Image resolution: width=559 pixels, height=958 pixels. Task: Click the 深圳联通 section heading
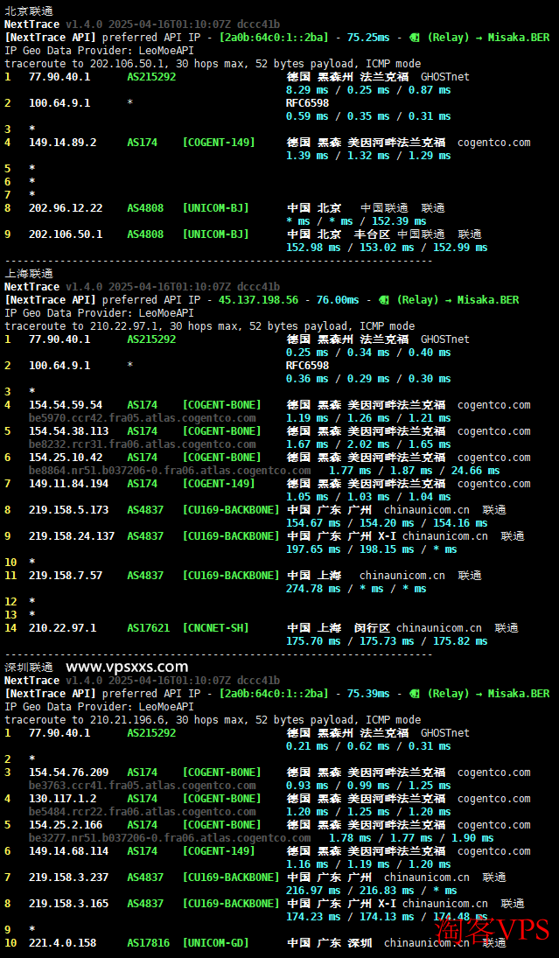29,668
